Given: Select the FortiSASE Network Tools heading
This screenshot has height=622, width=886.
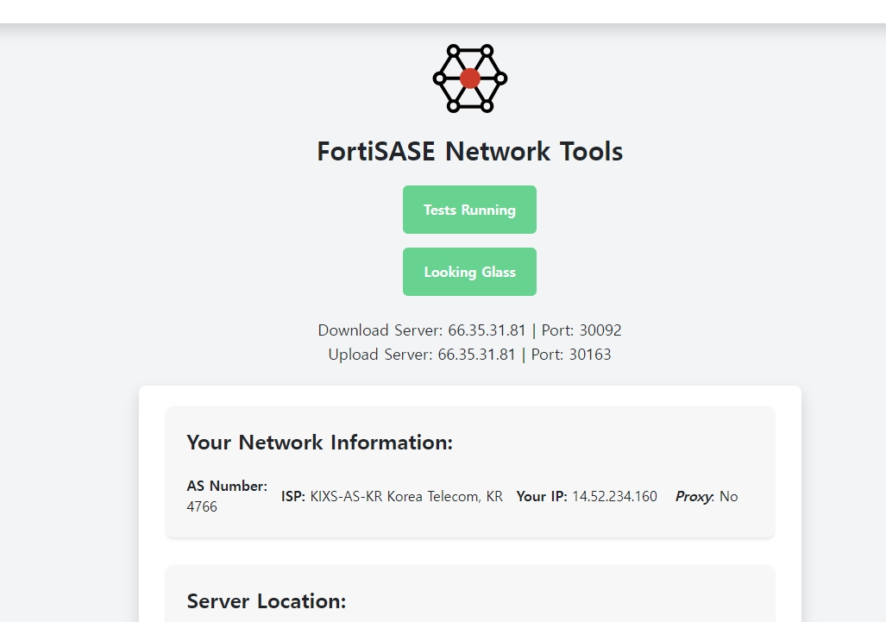Looking at the screenshot, I should pos(469,152).
